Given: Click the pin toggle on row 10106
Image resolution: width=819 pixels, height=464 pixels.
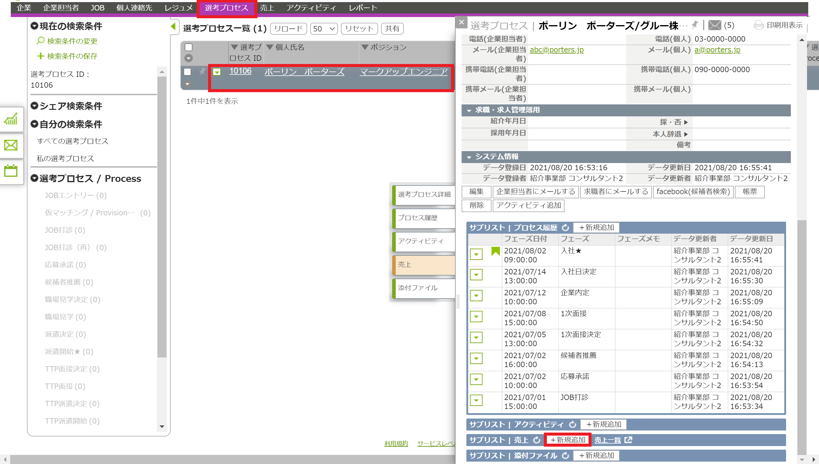Looking at the screenshot, I should click(x=202, y=72).
